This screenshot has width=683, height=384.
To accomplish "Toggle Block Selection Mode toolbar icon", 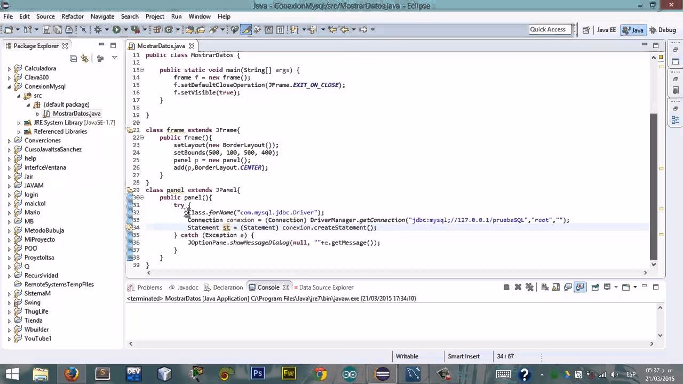I will [268, 29].
